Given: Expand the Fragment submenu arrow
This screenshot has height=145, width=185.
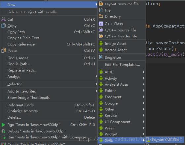Looking at the screenshot, I should point(144,97).
